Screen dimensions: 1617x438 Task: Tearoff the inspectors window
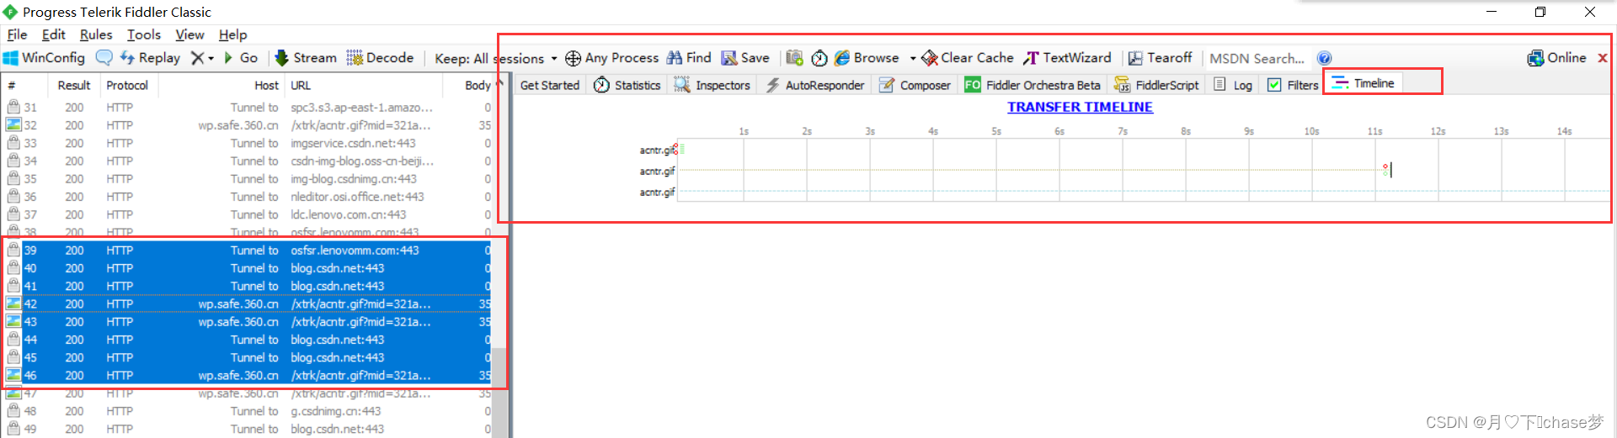pos(1160,58)
